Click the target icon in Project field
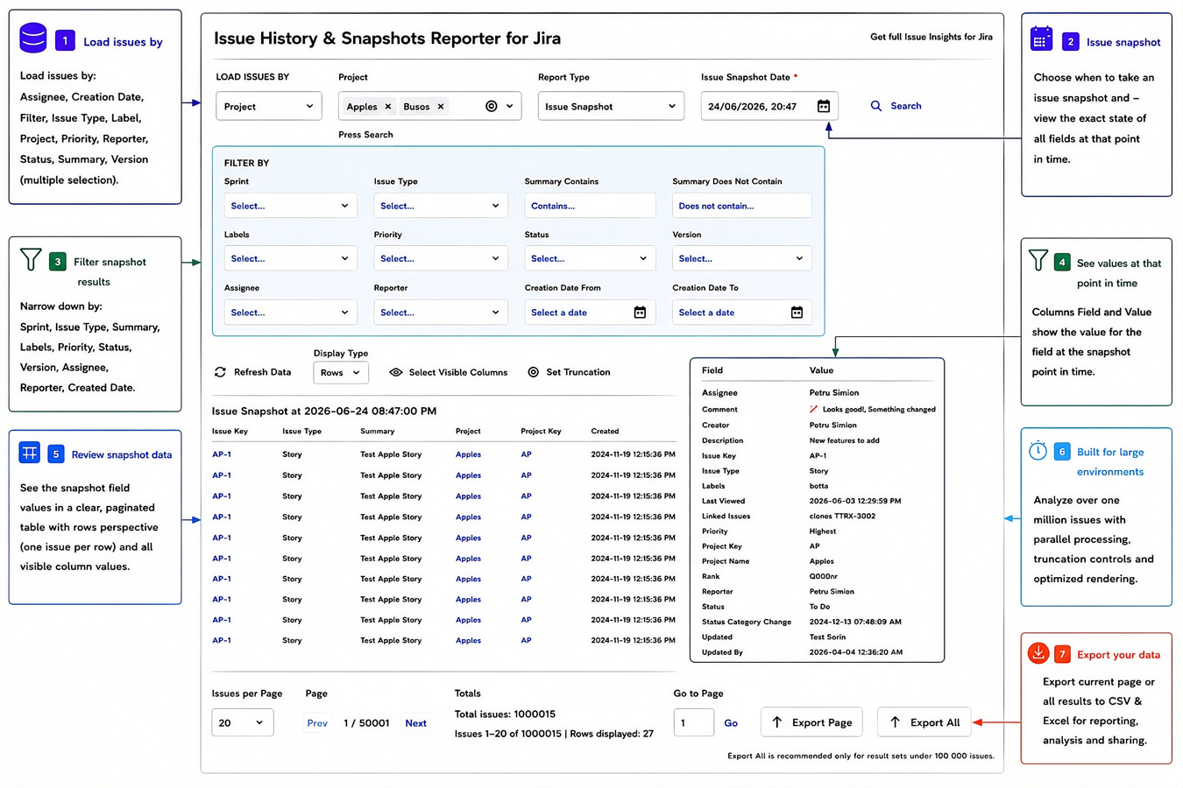Image resolution: width=1183 pixels, height=788 pixels. tap(492, 106)
